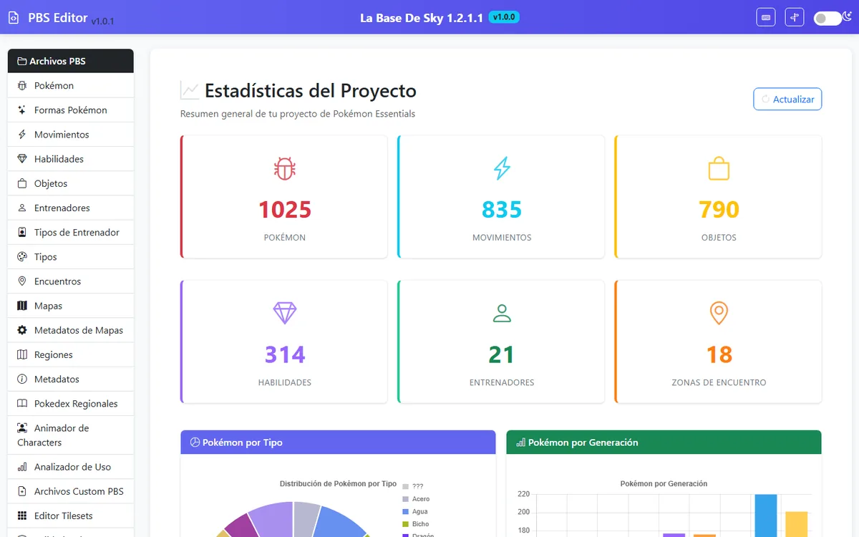Click the Analizador de Uso chart icon

click(21, 467)
